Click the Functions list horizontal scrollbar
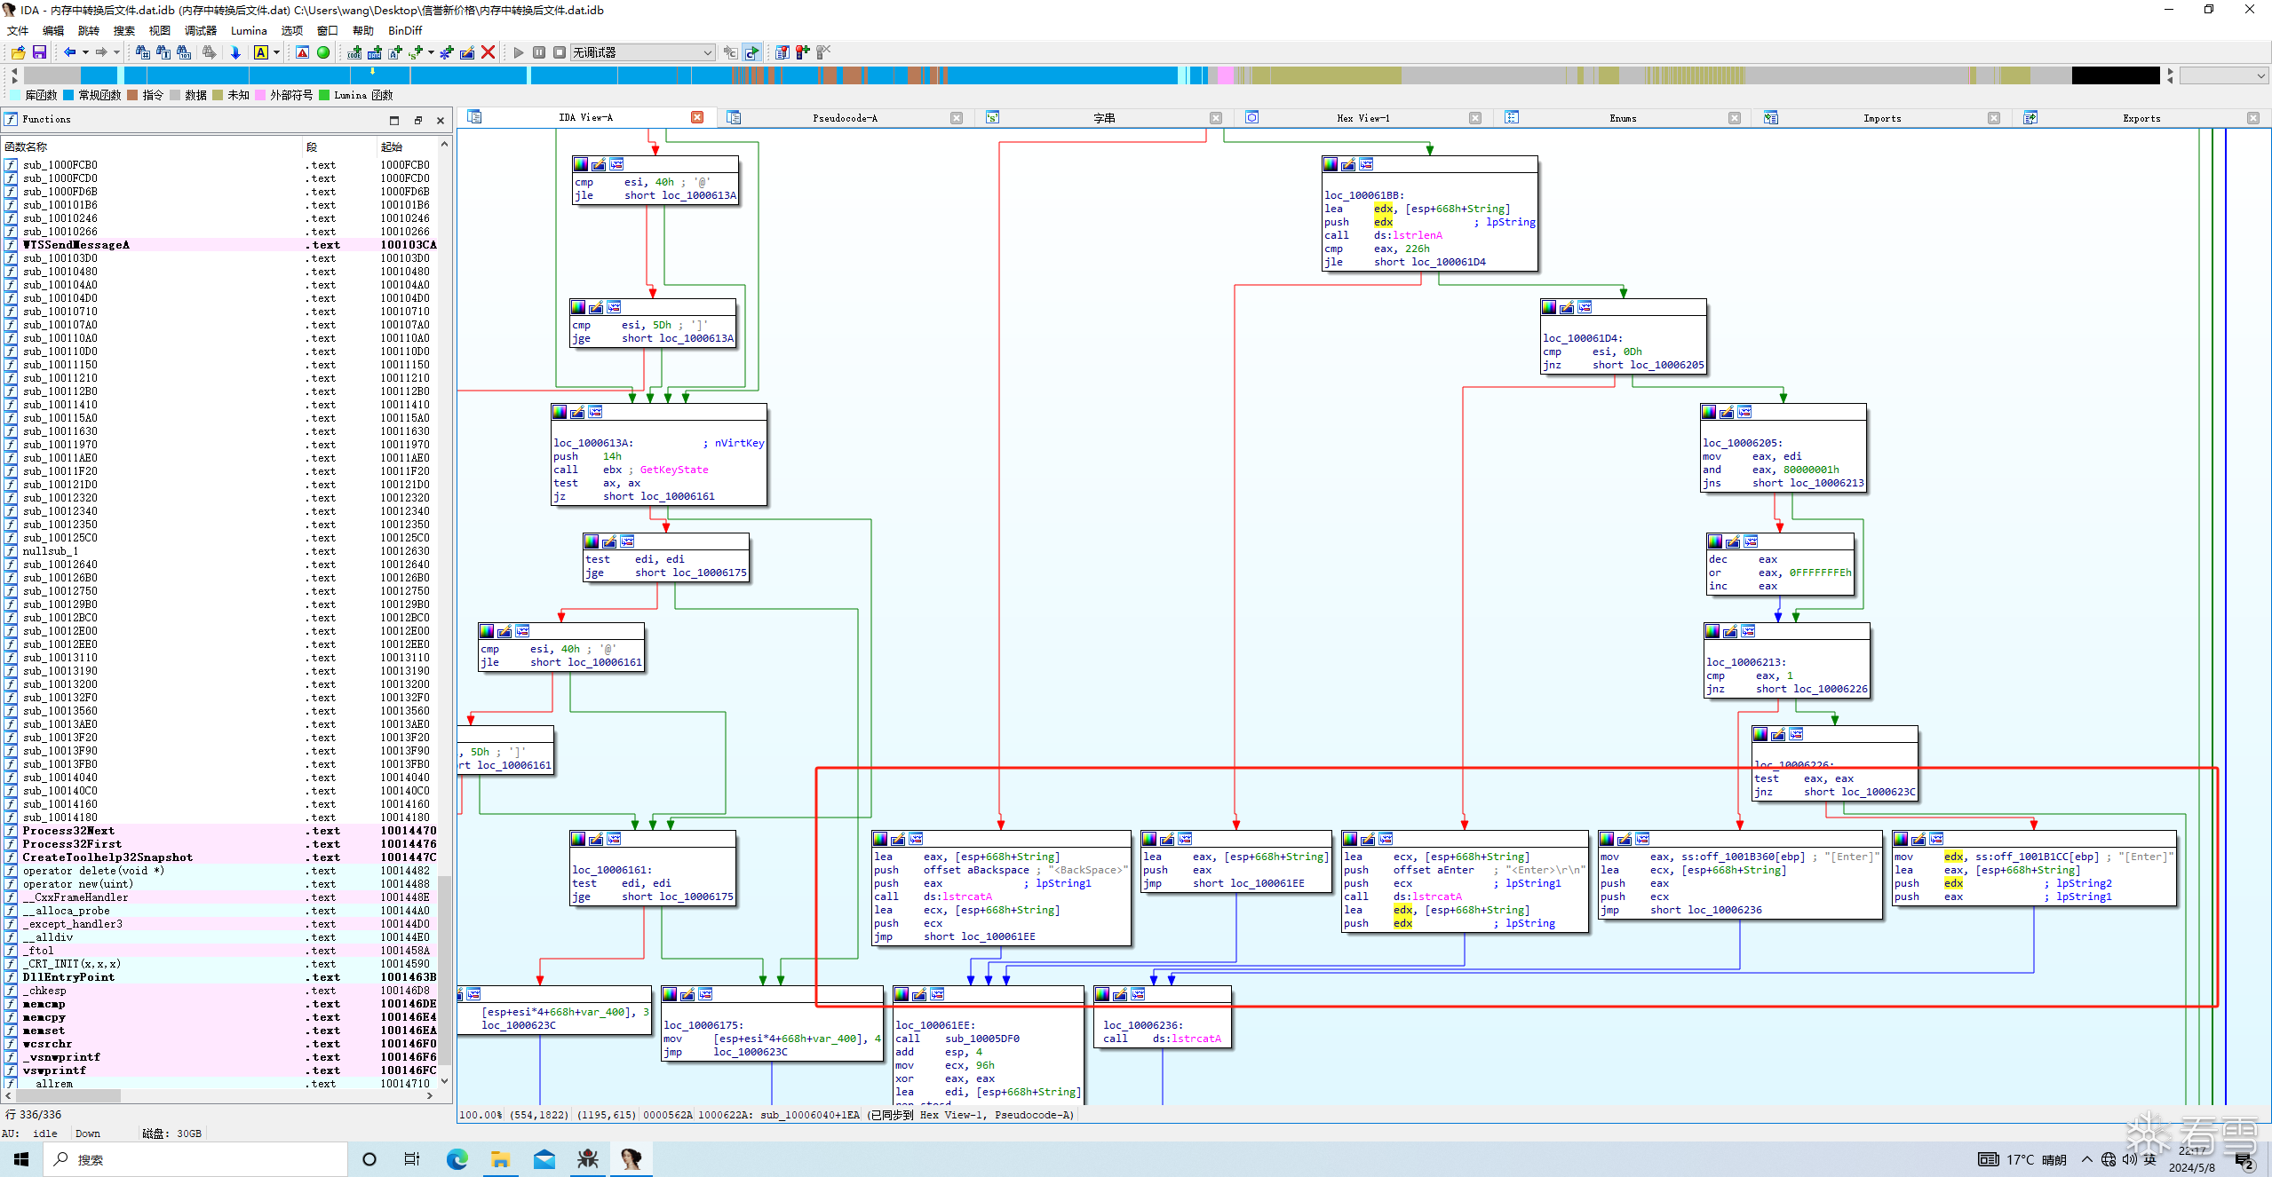The height and width of the screenshot is (1177, 2272). click(219, 1096)
